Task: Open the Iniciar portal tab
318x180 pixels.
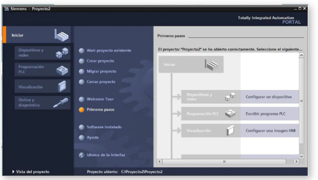Action: pos(38,35)
